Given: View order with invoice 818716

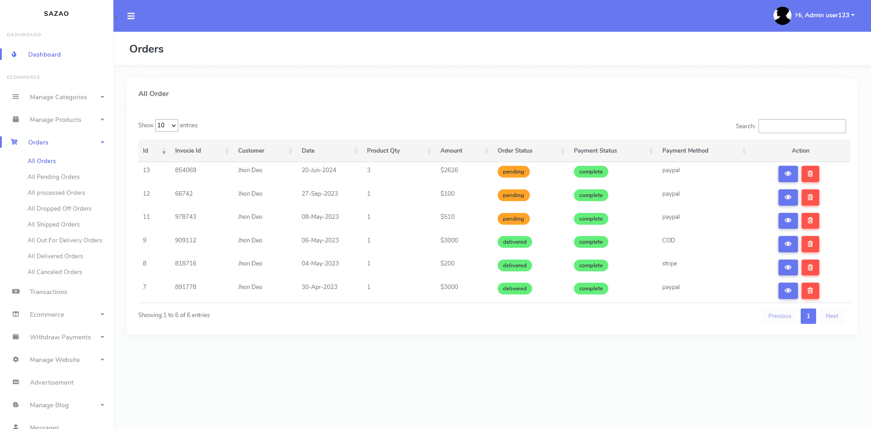Looking at the screenshot, I should (788, 268).
